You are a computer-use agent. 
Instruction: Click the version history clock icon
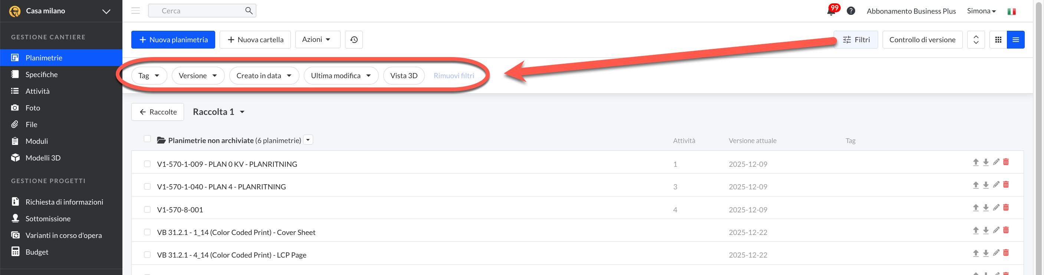coord(354,40)
